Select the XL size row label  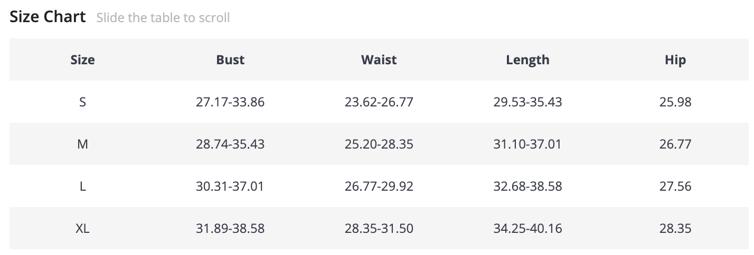coord(82,229)
